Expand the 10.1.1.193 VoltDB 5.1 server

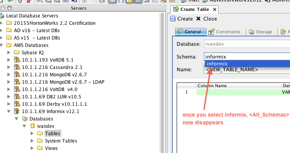9,60
